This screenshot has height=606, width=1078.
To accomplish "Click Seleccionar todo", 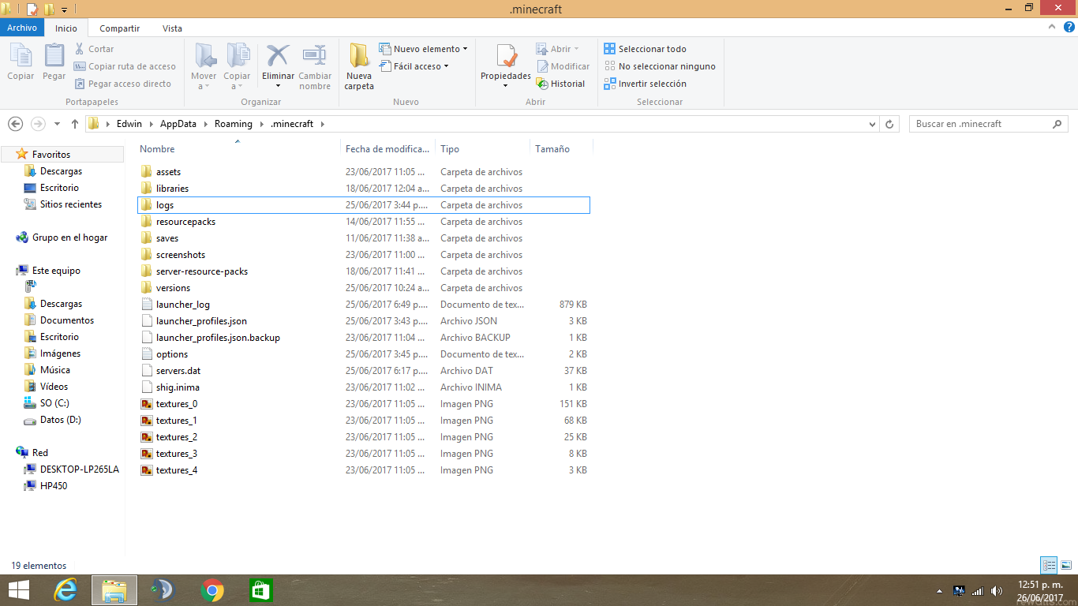I will 645,49.
